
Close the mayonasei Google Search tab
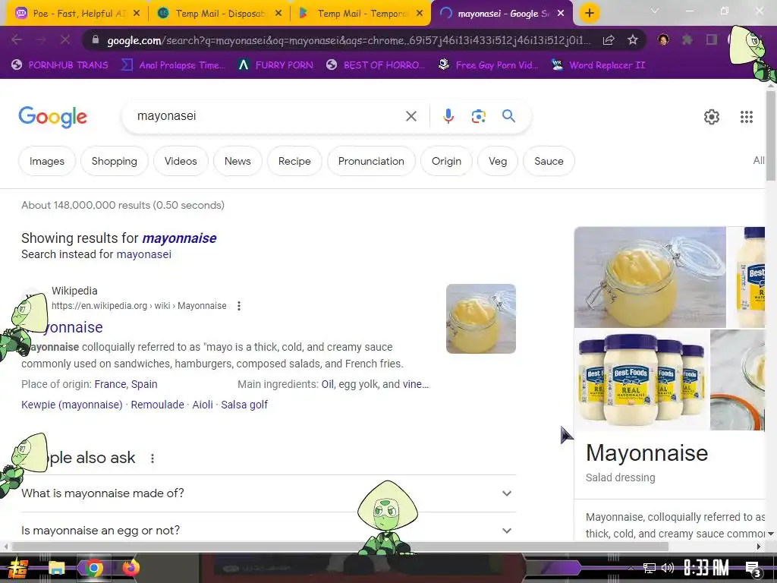[561, 14]
